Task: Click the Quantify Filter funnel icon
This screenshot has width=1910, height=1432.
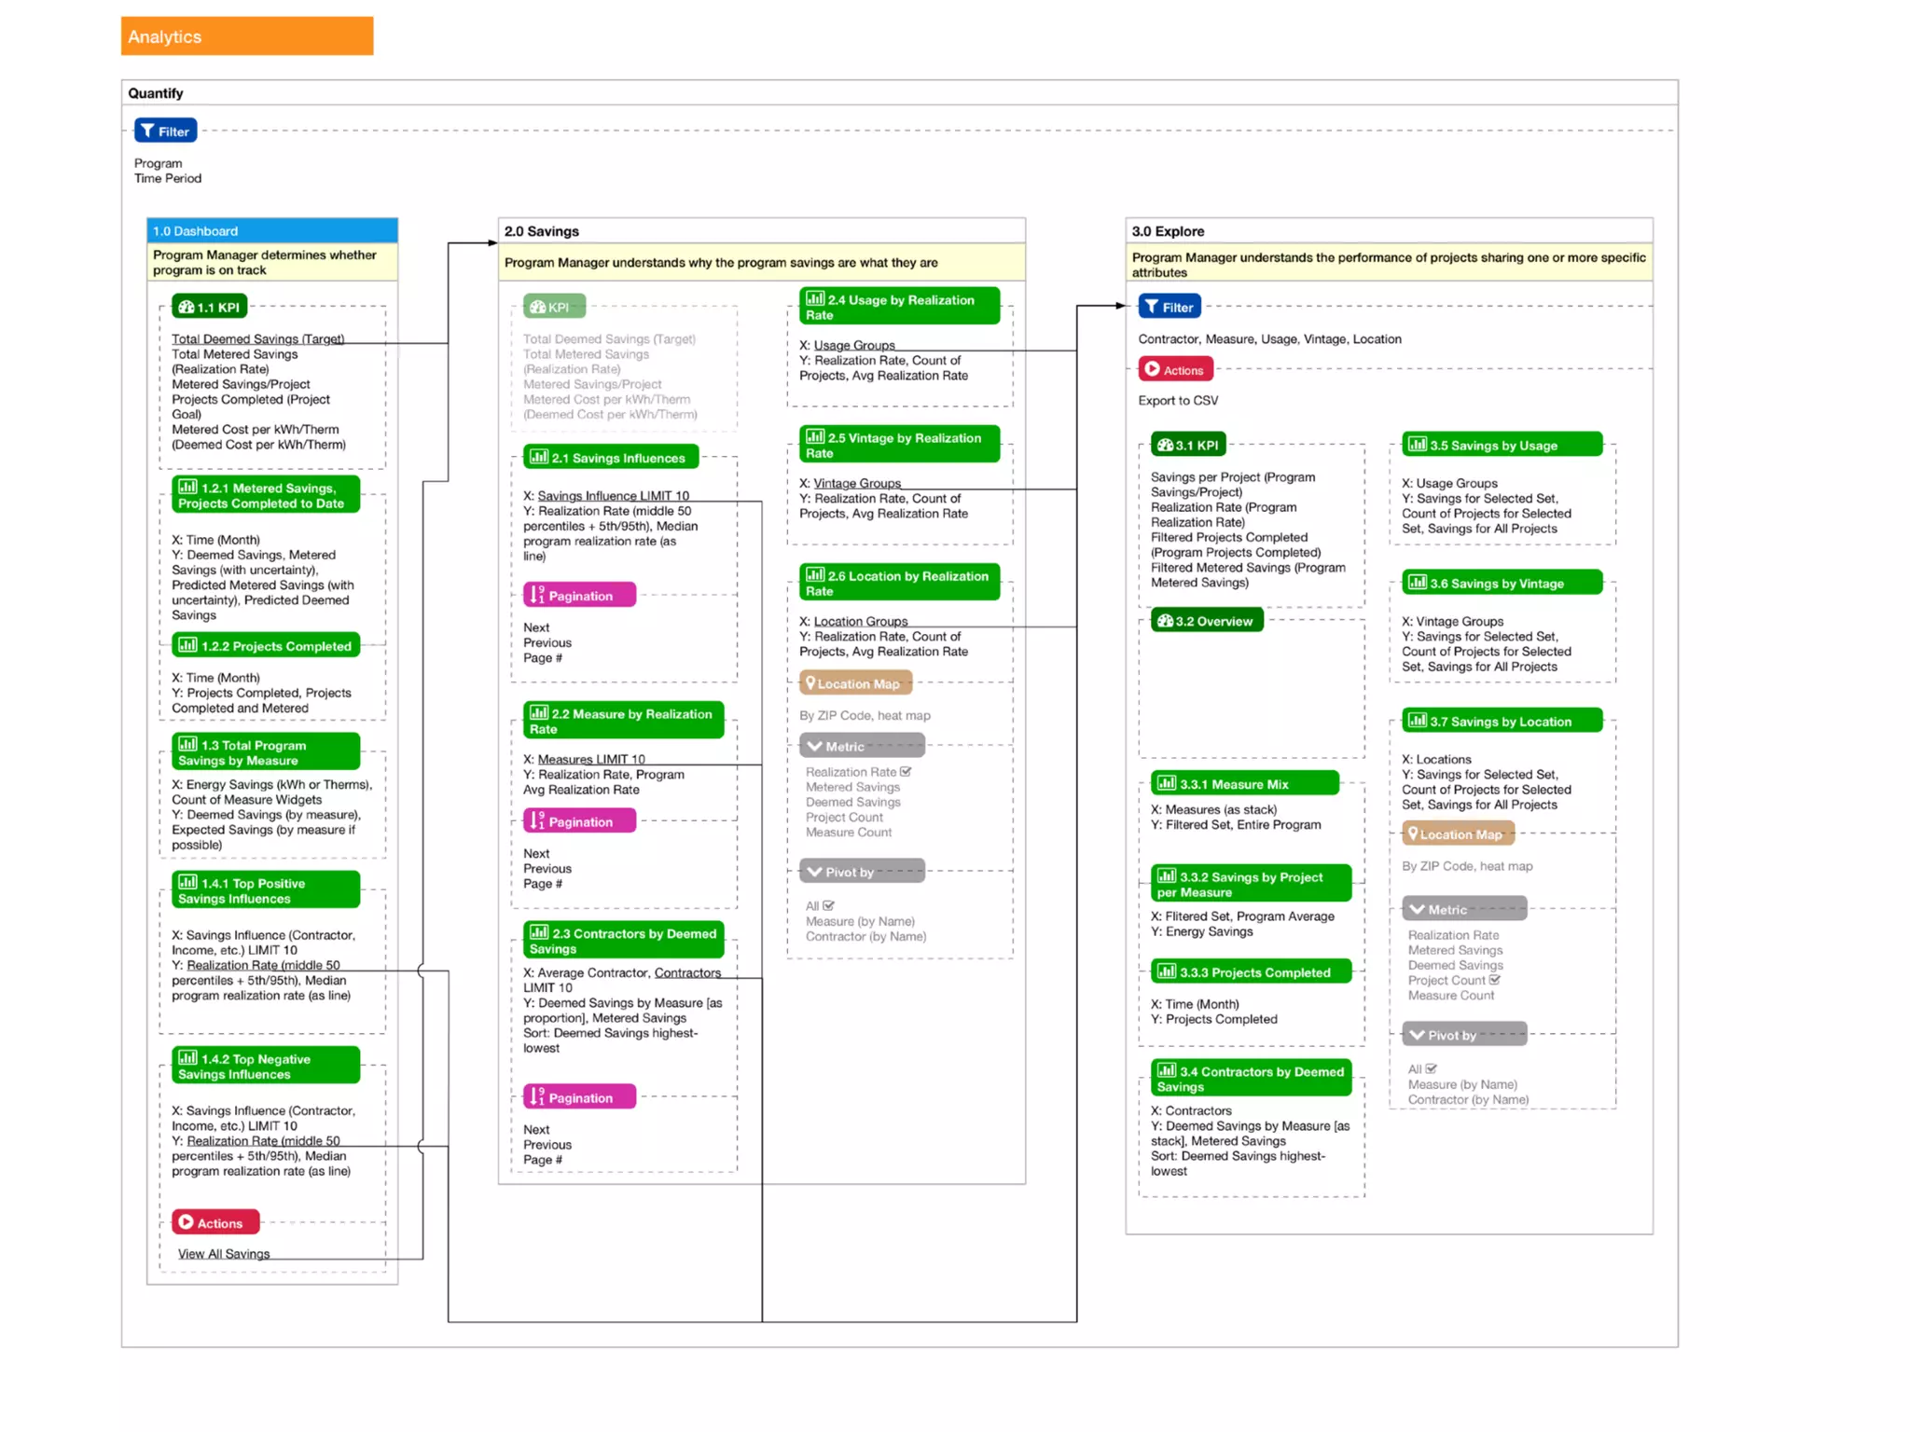Action: click(147, 131)
